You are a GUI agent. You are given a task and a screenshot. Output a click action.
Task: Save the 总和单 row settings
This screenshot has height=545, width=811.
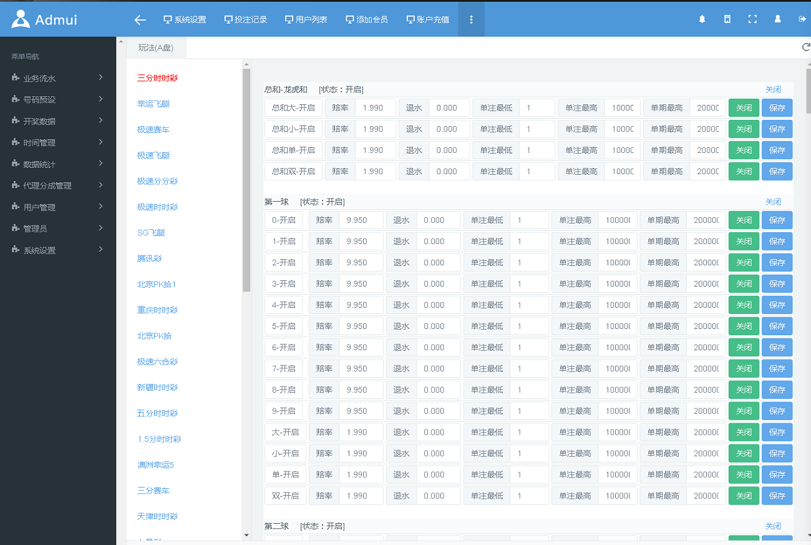[777, 150]
